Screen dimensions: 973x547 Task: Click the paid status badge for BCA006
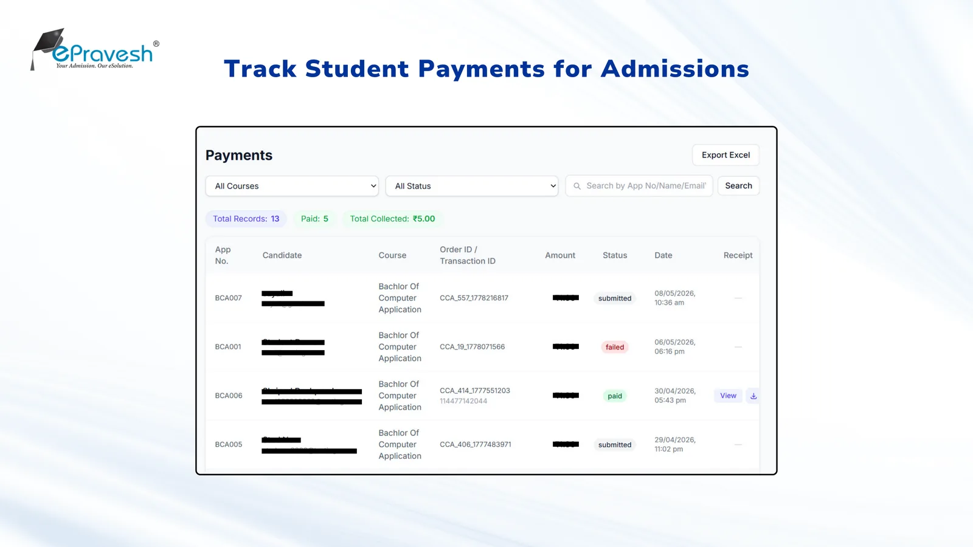615,396
